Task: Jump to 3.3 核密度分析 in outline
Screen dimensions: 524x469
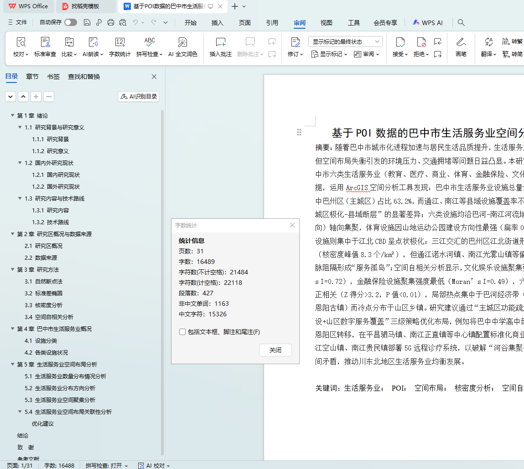Action: 43,305
